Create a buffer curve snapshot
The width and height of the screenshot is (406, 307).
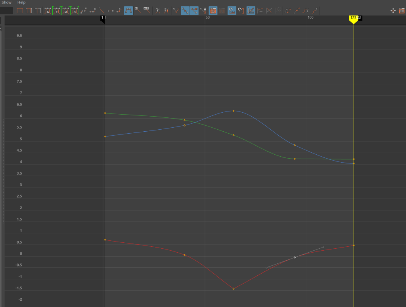click(x=158, y=11)
